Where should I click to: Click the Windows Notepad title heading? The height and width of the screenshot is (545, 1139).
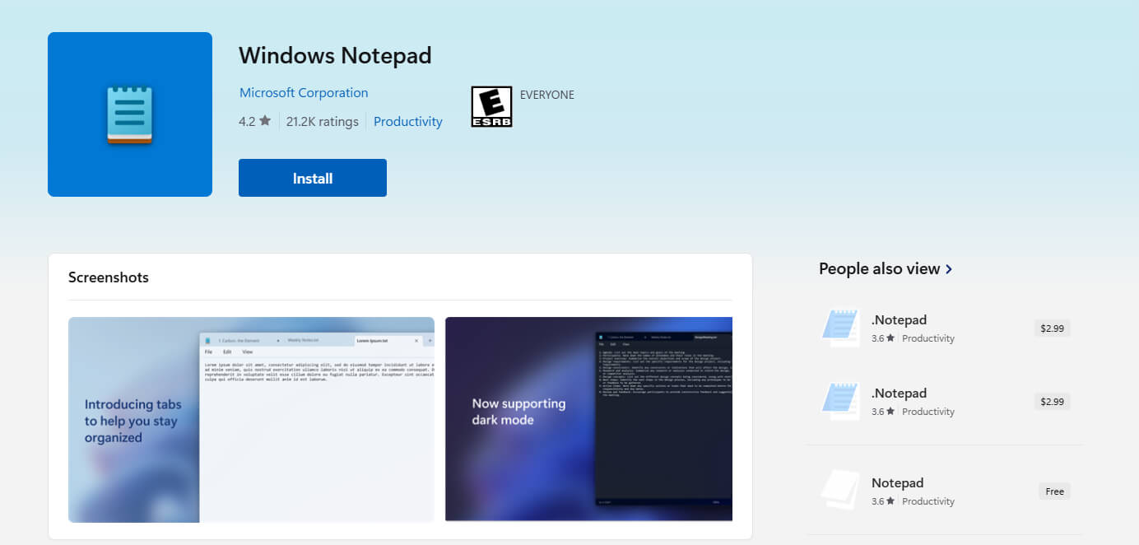coord(335,56)
